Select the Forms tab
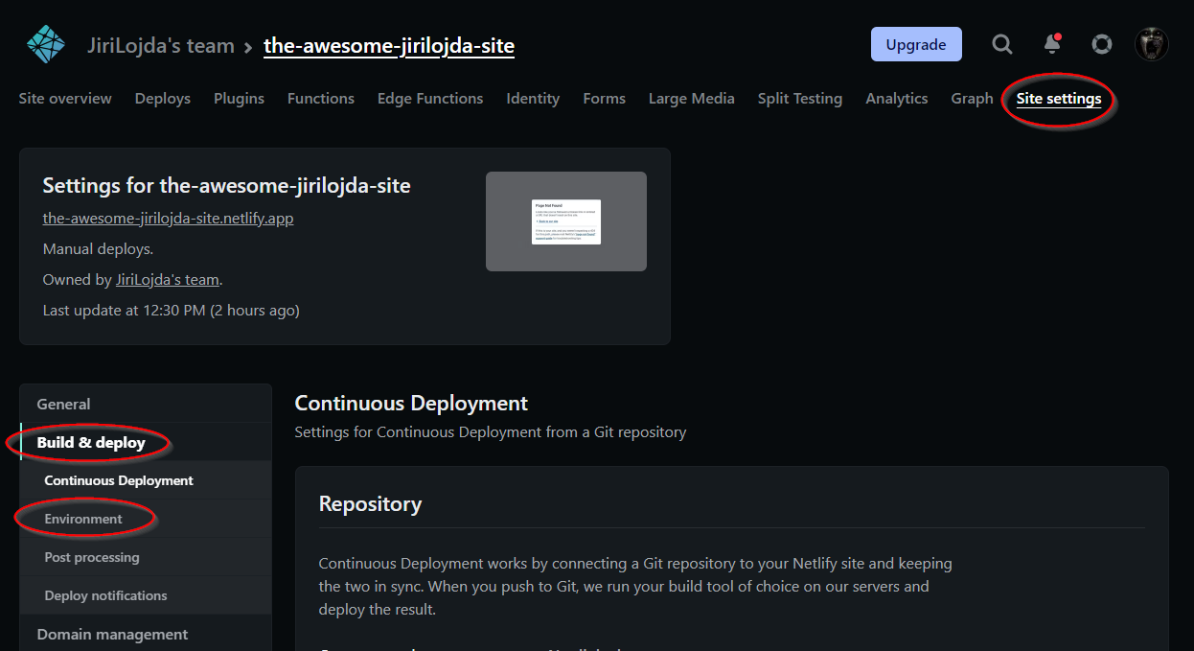The width and height of the screenshot is (1194, 651). pos(604,98)
